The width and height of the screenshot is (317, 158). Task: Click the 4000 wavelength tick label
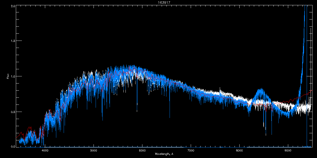click(x=45, y=151)
